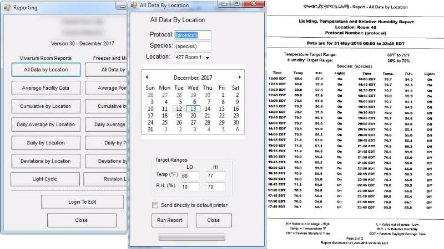This screenshot has width=444, height=249.
Task: Click the R.H. HI value field
Action: (x=215, y=186)
